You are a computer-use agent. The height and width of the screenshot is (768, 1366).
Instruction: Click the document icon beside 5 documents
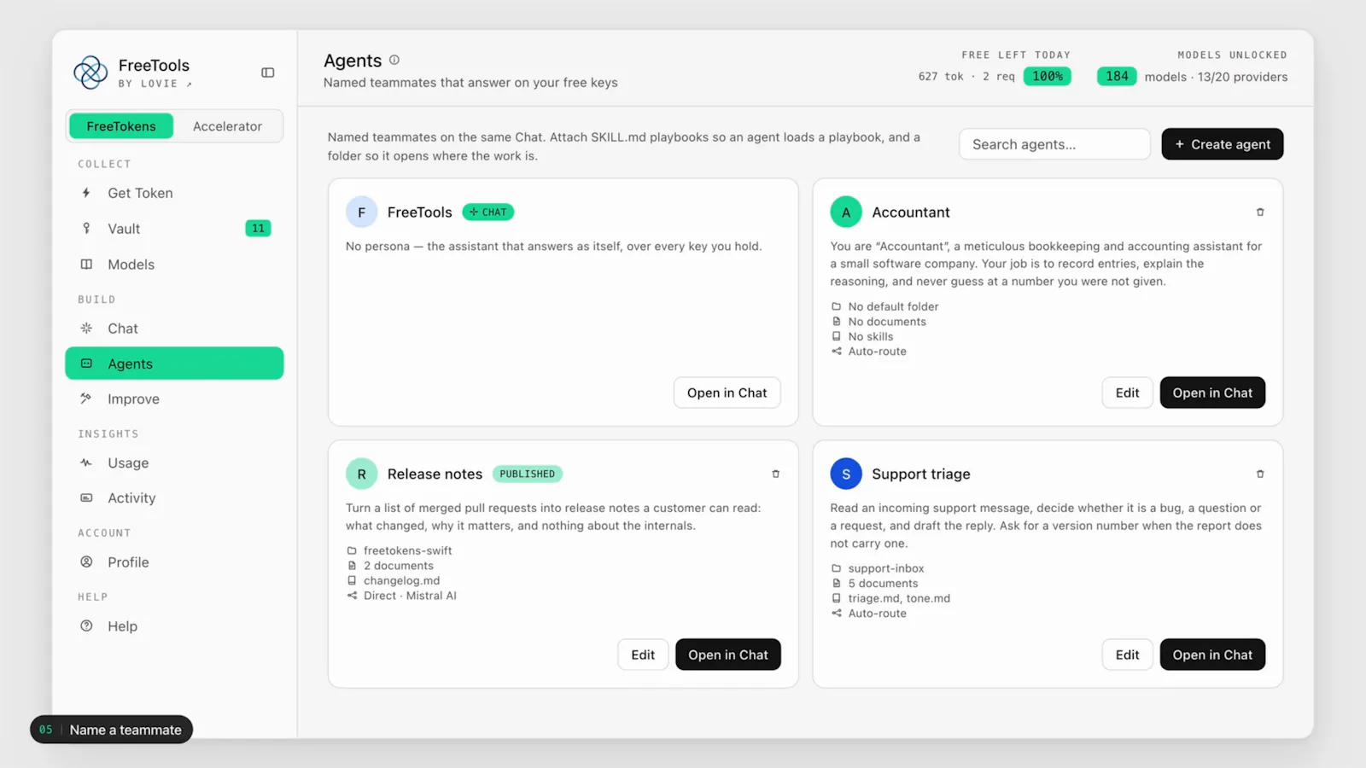pos(837,584)
